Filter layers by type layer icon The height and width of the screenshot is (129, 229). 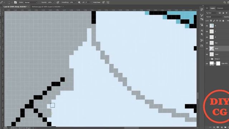226,13
